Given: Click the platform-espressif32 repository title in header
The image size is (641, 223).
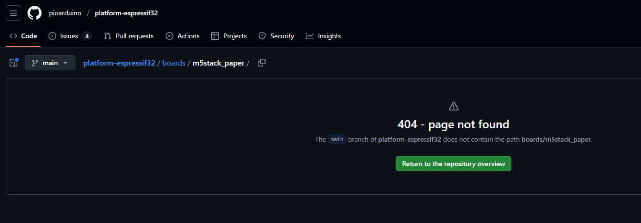Looking at the screenshot, I should 126,13.
